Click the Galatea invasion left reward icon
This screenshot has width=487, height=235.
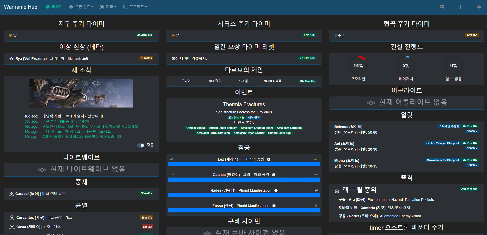(172, 175)
